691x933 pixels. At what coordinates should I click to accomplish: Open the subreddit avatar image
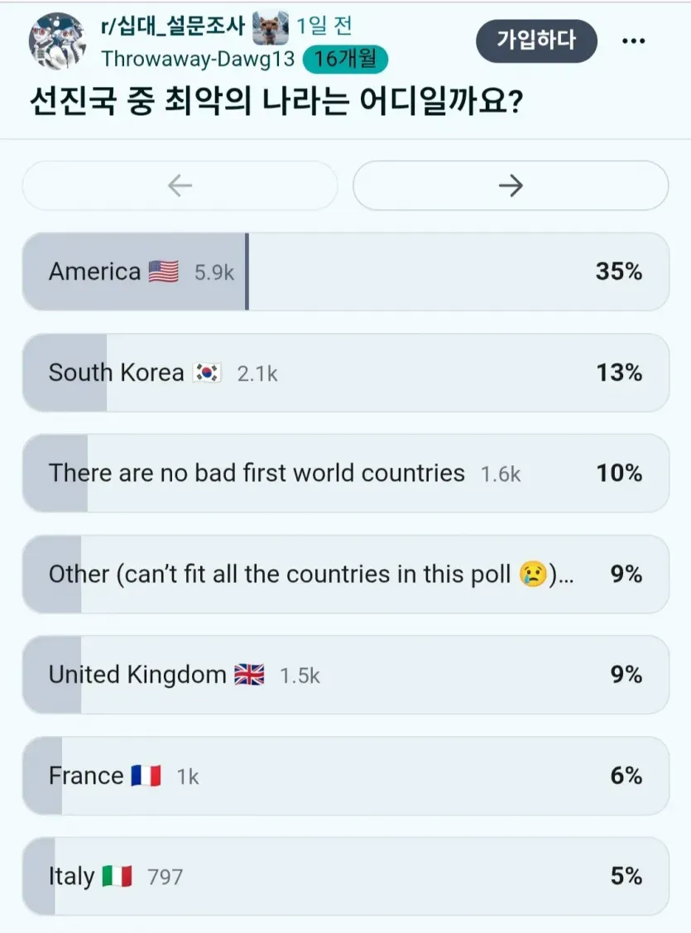click(57, 41)
